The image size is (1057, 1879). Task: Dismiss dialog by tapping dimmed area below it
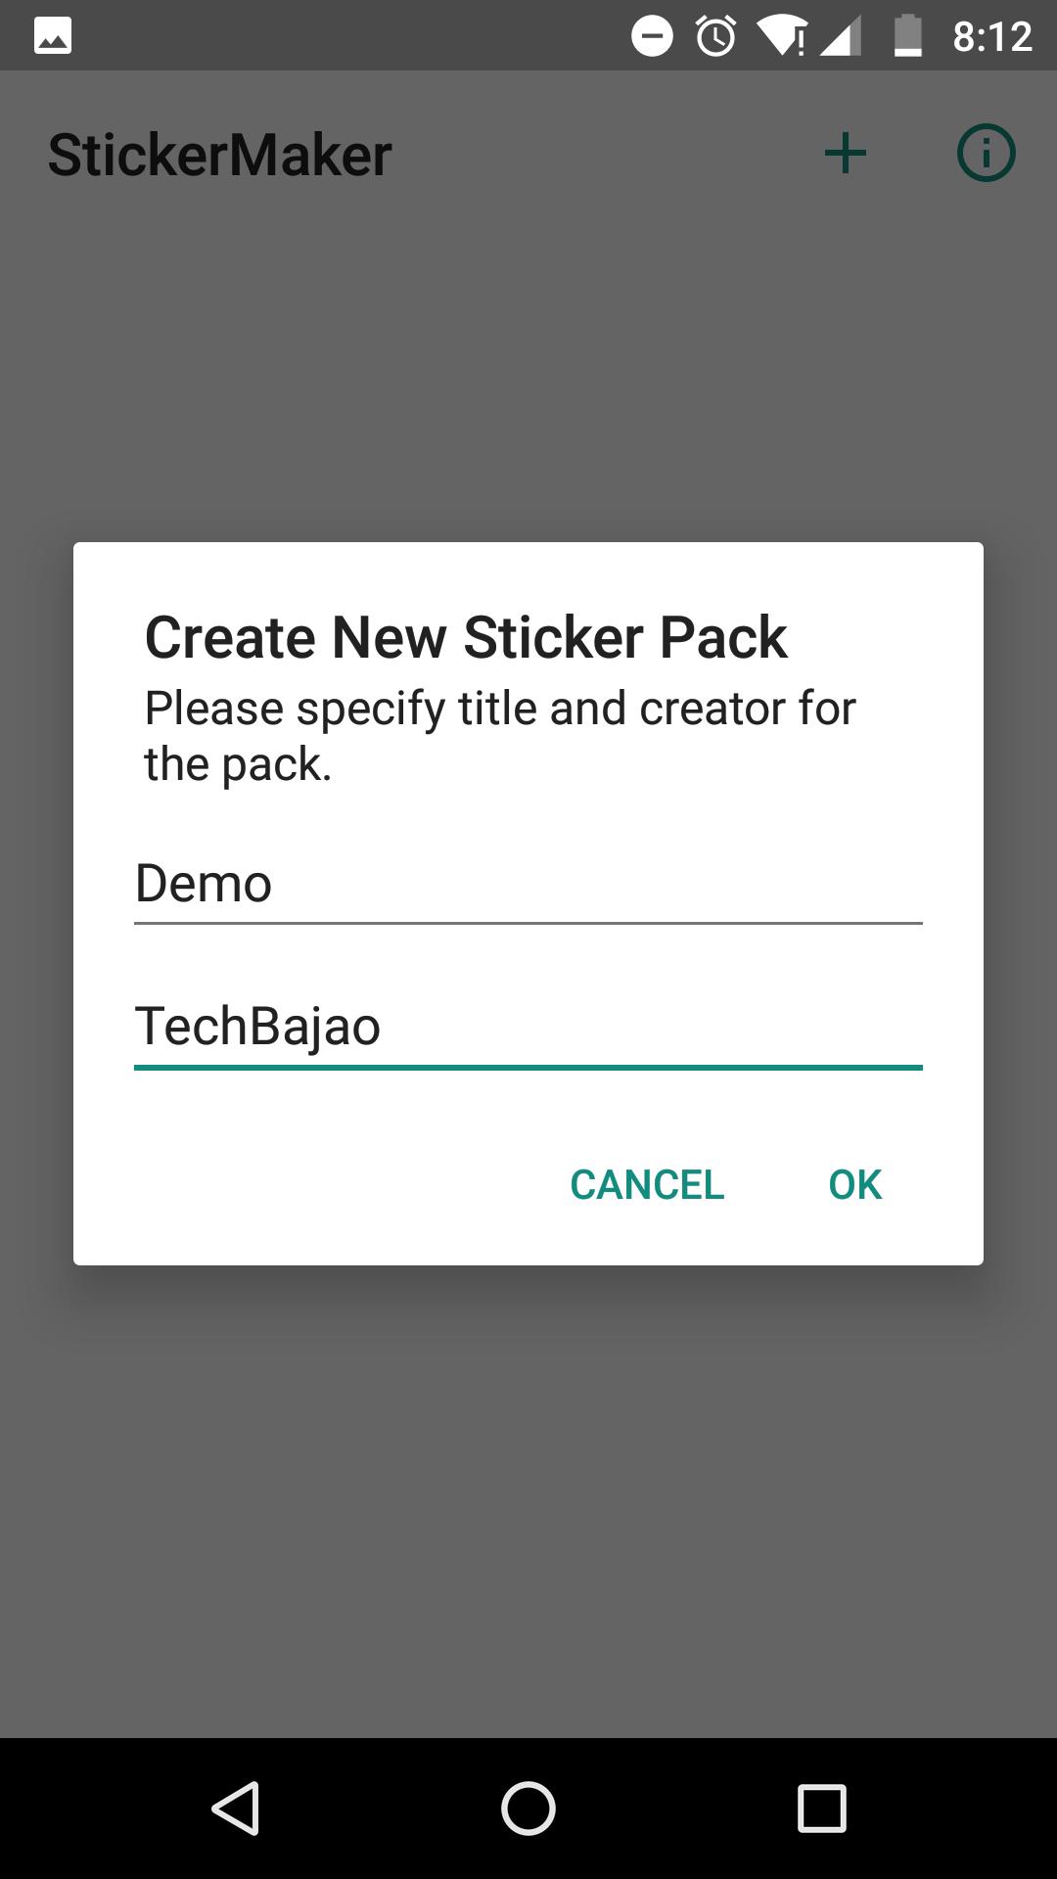[528, 1497]
